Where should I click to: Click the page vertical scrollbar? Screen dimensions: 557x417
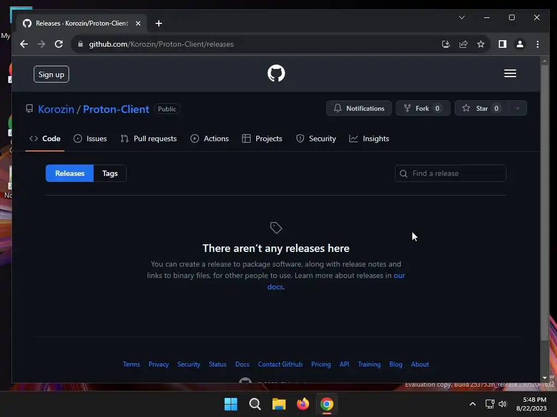544,202
